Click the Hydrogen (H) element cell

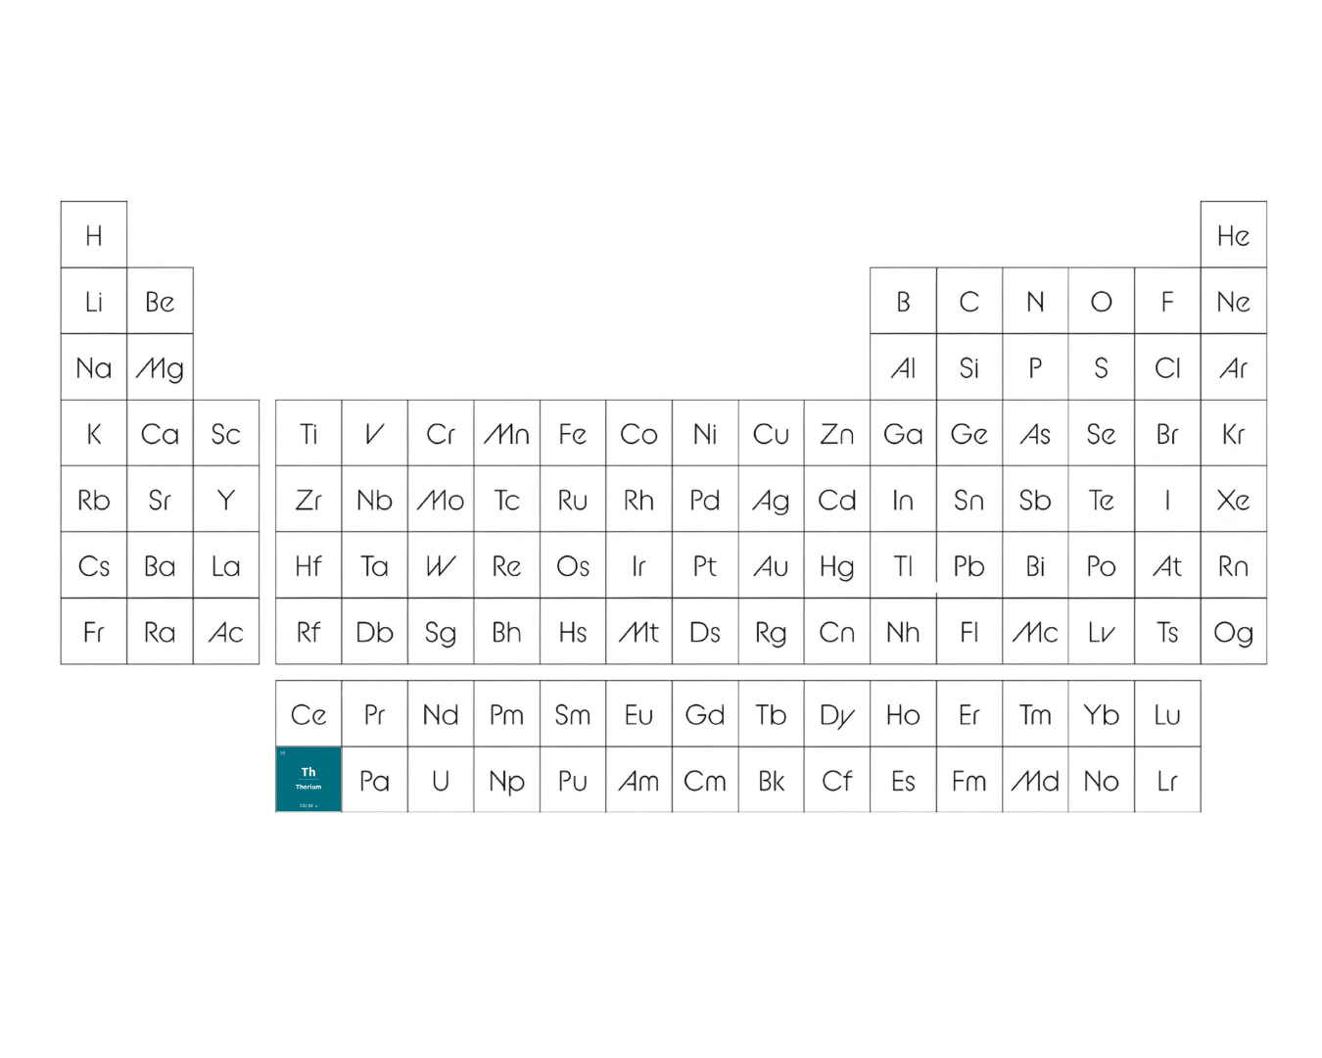[x=94, y=235]
